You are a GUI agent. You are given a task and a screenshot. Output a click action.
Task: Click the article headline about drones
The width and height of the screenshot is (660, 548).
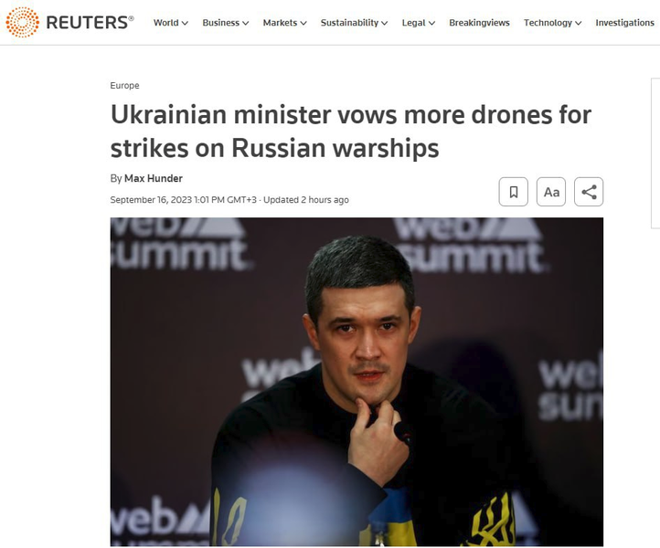351,132
